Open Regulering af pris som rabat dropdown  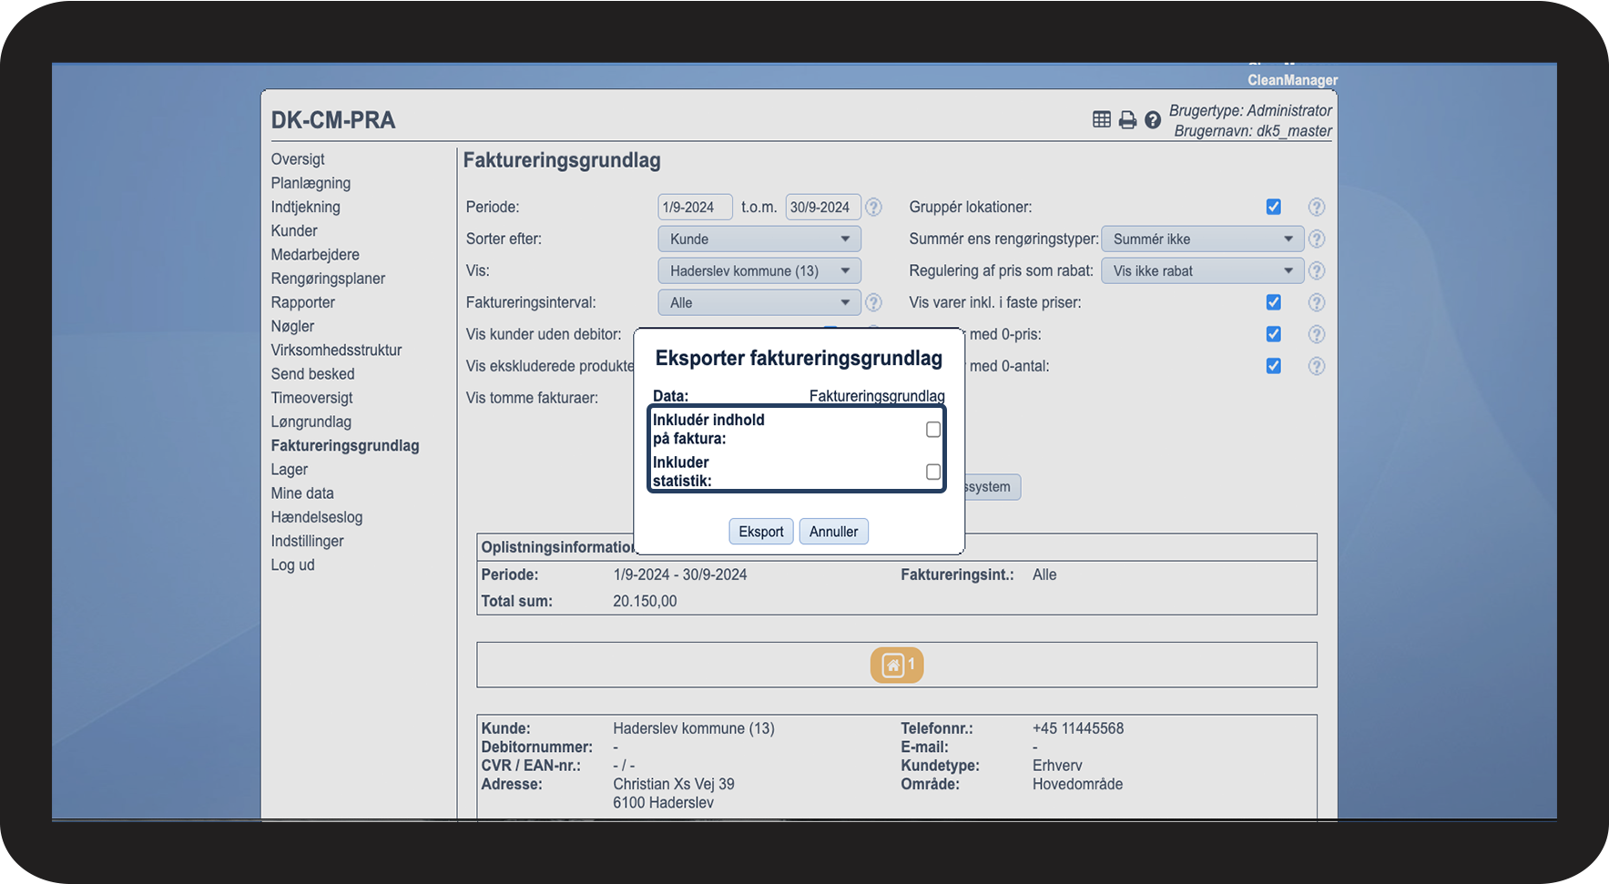(1202, 271)
